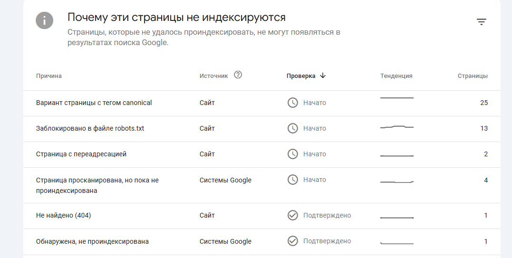This screenshot has width=512, height=258.
Task: Click checkmark icon in Обнаружена row
Action: [293, 241]
